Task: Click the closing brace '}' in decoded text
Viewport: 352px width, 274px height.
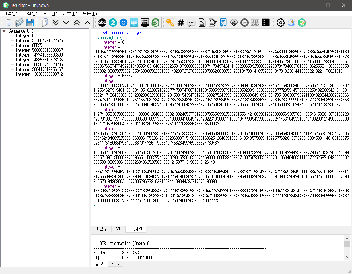Action: [94, 206]
